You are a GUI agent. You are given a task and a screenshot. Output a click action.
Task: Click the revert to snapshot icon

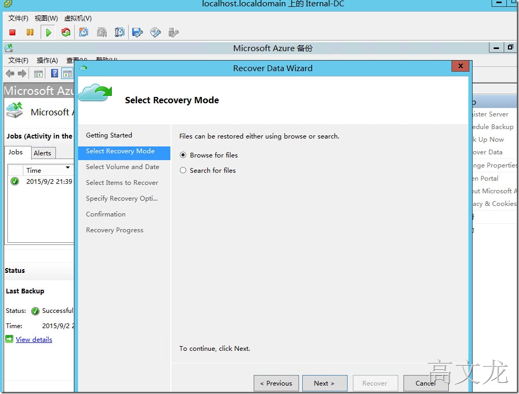tap(102, 32)
